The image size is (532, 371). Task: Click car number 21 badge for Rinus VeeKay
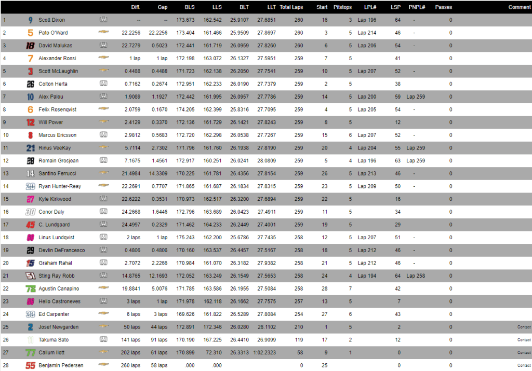coord(31,148)
